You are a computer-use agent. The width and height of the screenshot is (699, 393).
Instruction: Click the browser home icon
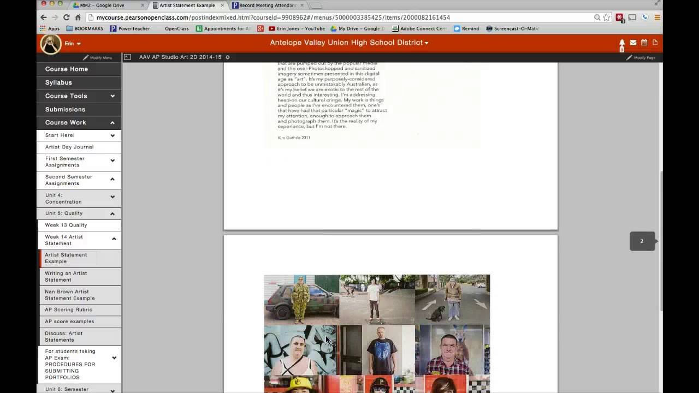[78, 17]
